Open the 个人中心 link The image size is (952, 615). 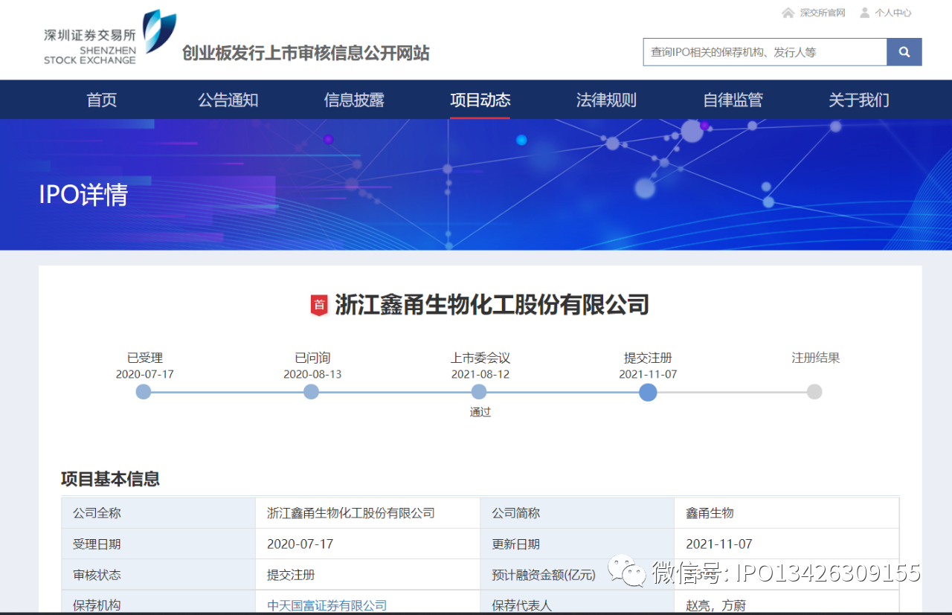[x=893, y=13]
